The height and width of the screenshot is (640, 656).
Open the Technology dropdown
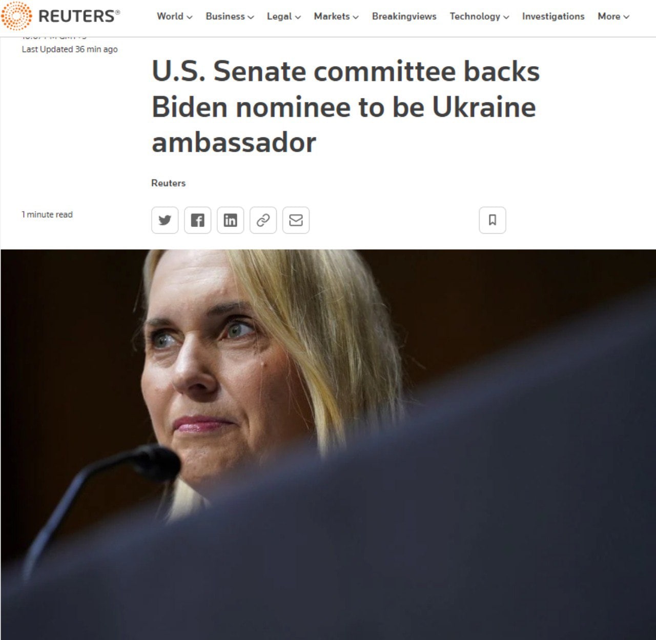click(x=479, y=16)
